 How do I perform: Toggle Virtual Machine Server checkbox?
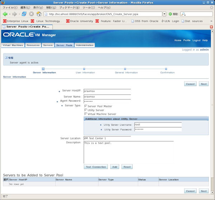(x=86, y=114)
